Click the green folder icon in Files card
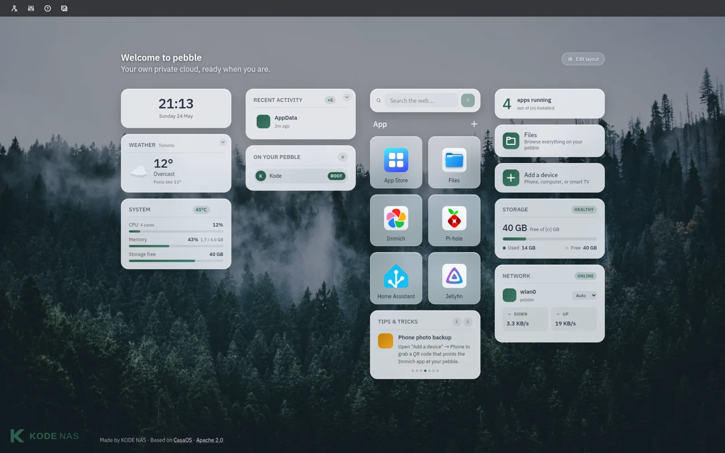This screenshot has height=453, width=725. click(x=511, y=141)
